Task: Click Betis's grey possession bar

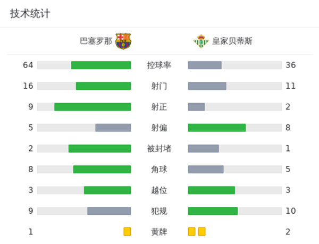Action: pyautogui.click(x=205, y=65)
